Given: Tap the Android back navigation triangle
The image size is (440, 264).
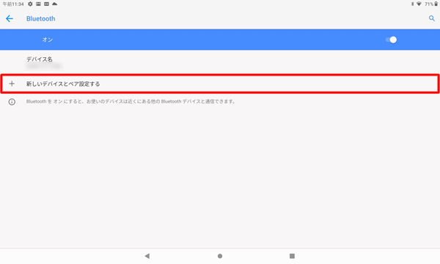Looking at the screenshot, I should [147, 256].
